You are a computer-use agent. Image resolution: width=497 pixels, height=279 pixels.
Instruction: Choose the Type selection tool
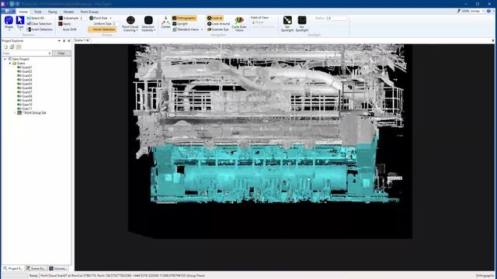click(x=20, y=22)
